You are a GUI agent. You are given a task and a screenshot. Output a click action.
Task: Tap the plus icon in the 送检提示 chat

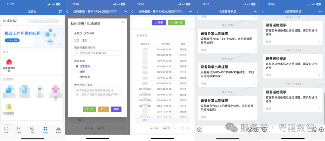321,130
